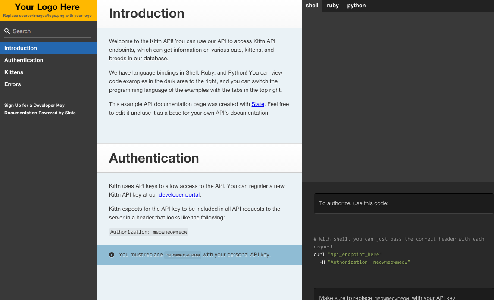Click the Introduction page heading
Viewport: 494px width, 300px height.
[x=147, y=13]
